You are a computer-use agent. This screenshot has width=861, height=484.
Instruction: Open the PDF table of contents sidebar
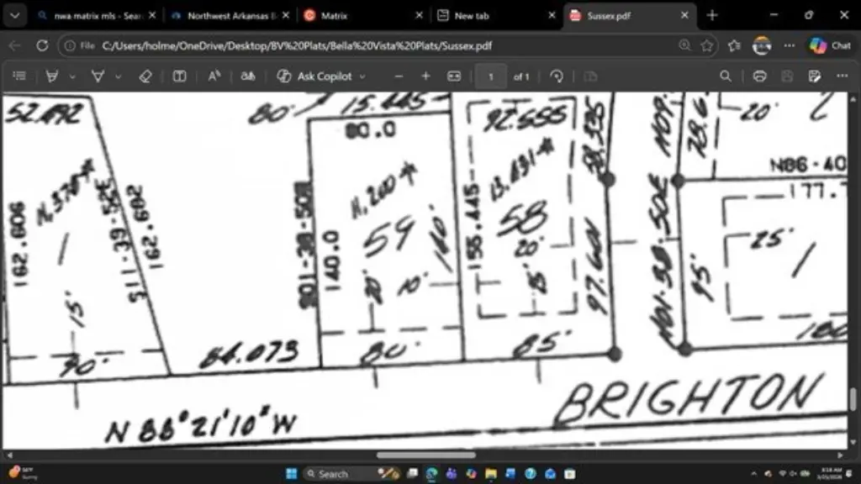coord(19,76)
